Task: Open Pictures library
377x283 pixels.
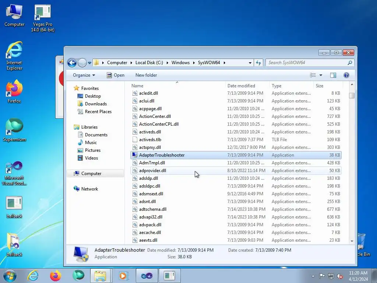Action: 92,150
